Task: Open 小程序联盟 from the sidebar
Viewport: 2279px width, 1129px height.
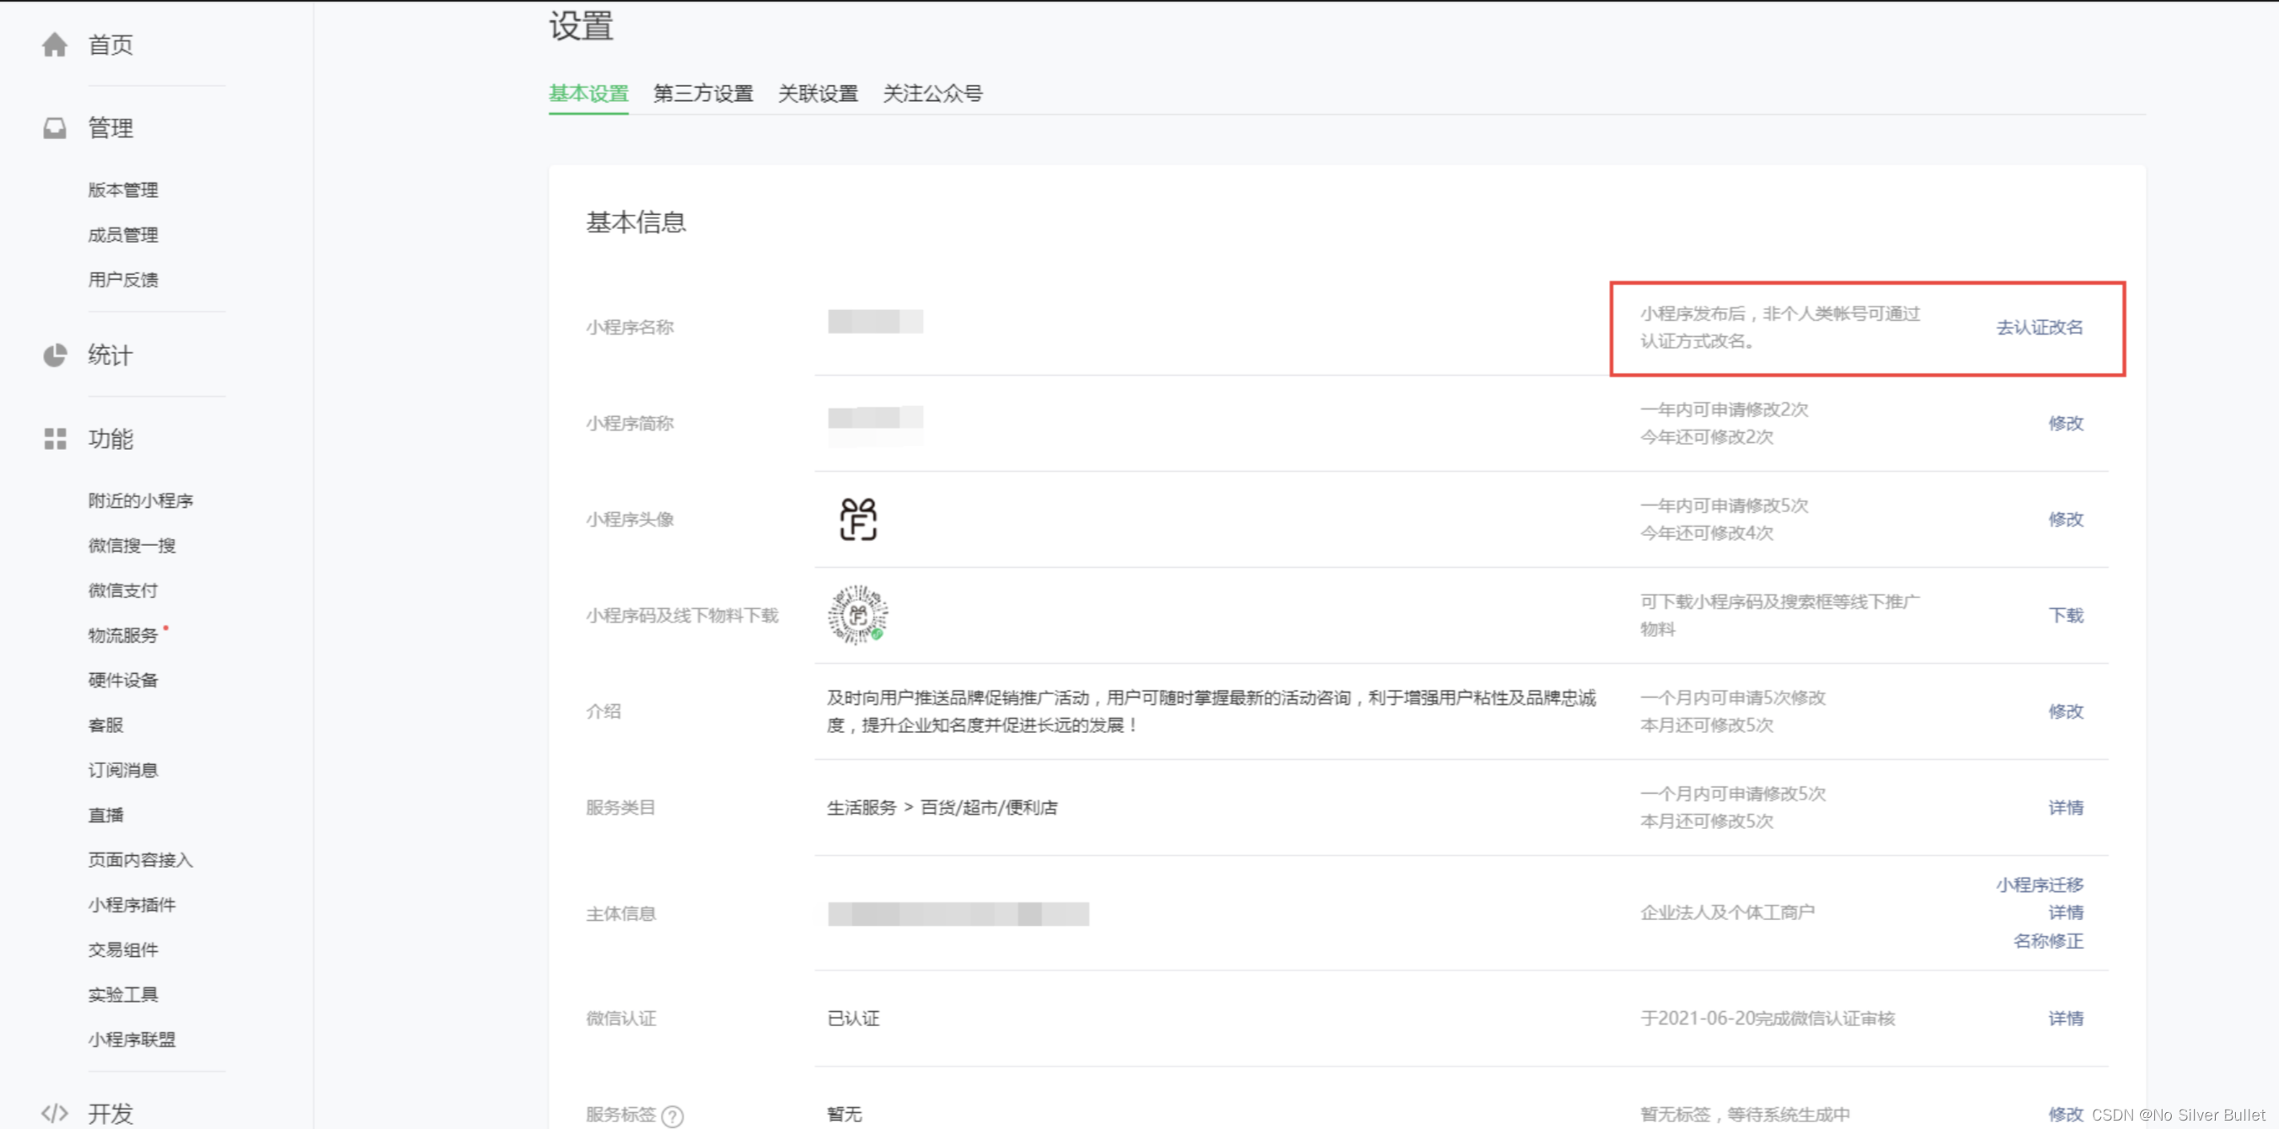Action: point(131,1040)
